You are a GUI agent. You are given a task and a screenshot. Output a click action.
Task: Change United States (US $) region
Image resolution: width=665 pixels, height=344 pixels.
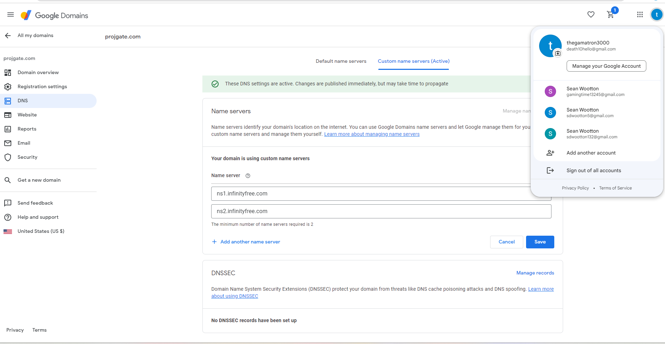(x=41, y=231)
